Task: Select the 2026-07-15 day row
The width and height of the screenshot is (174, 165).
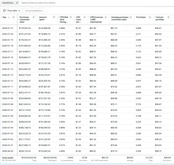Action: [87, 63]
